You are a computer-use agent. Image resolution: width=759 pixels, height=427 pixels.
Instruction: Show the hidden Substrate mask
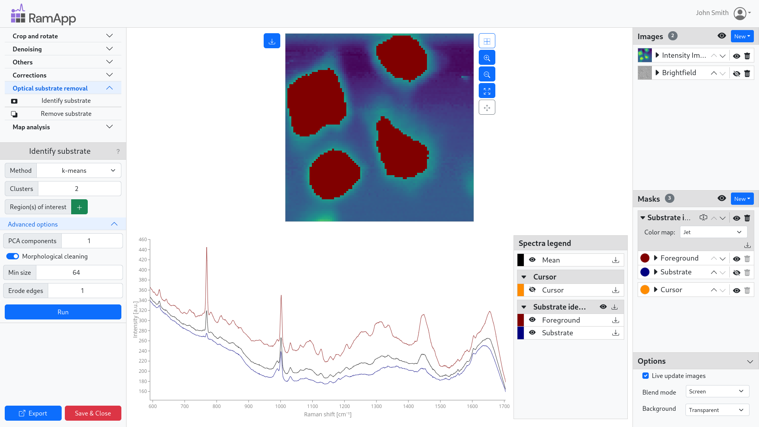click(736, 272)
